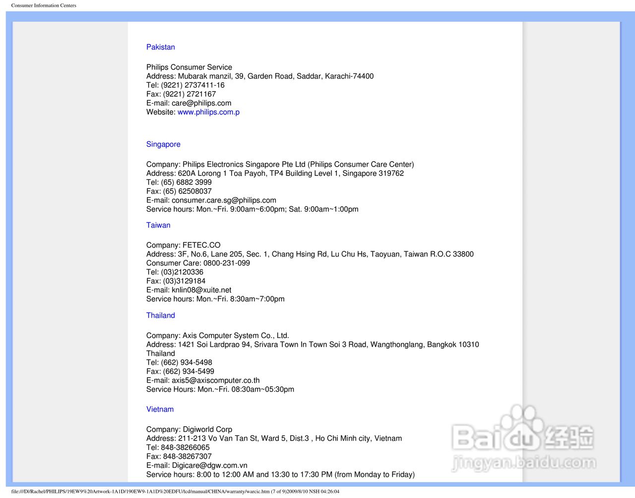Click 'Fax: (65) 62508037'

[179, 191]
